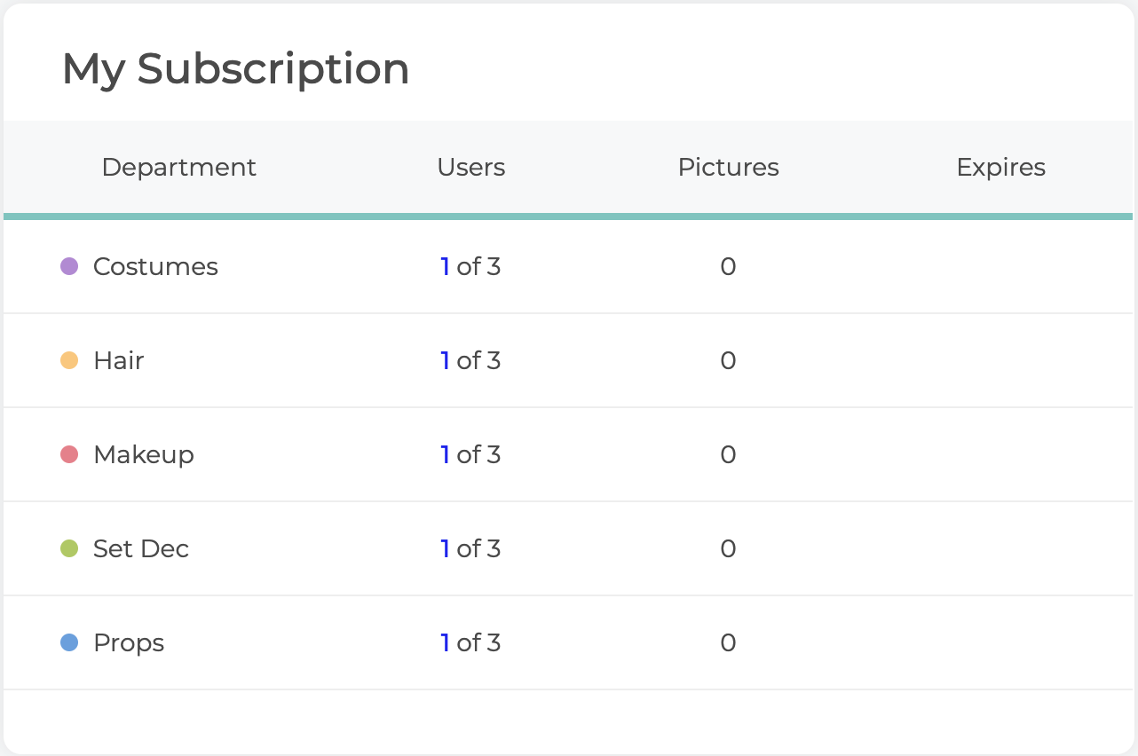Click the orange dot beside Hair
1138x756 pixels.
click(x=69, y=360)
